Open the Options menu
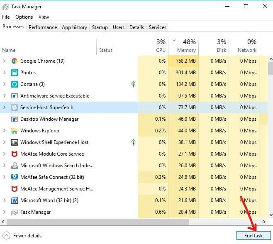Viewport: 273px width, 244px height. pyautogui.click(x=24, y=17)
